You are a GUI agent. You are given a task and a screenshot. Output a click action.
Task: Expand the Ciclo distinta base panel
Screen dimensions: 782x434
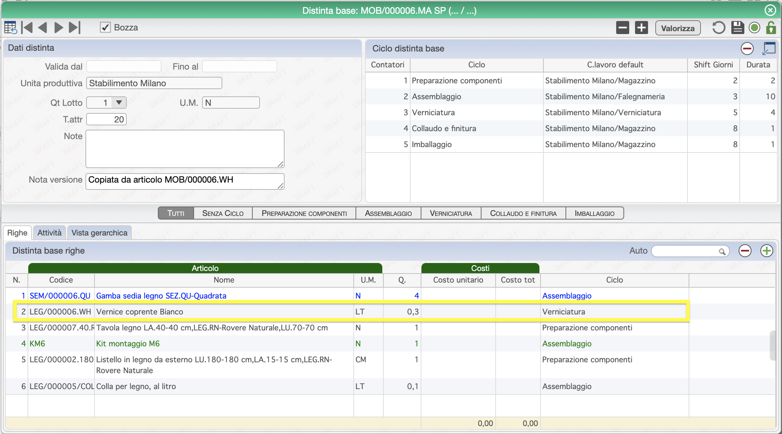769,49
